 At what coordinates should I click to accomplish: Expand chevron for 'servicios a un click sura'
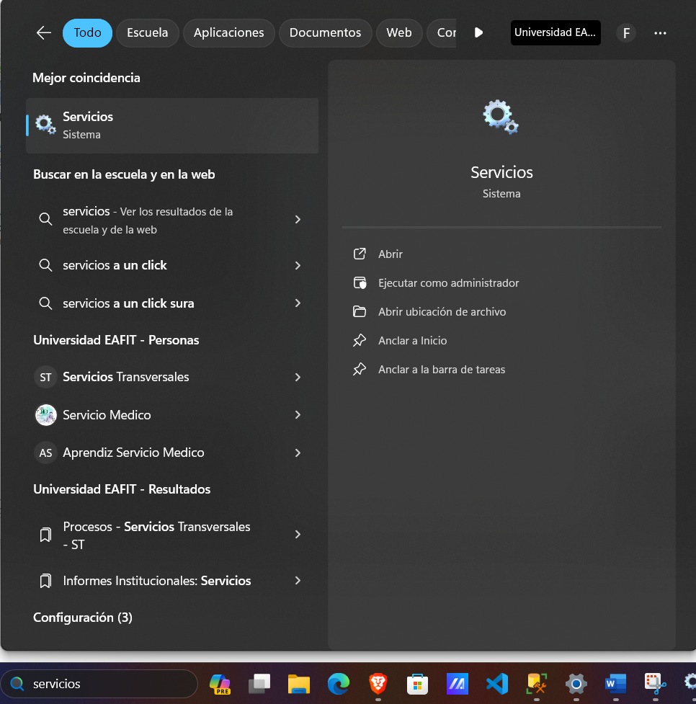(298, 303)
